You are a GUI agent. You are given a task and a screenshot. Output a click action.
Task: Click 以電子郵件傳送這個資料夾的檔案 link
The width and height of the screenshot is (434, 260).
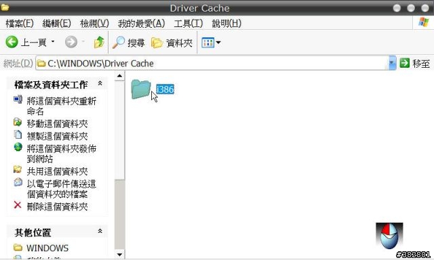pyautogui.click(x=62, y=189)
